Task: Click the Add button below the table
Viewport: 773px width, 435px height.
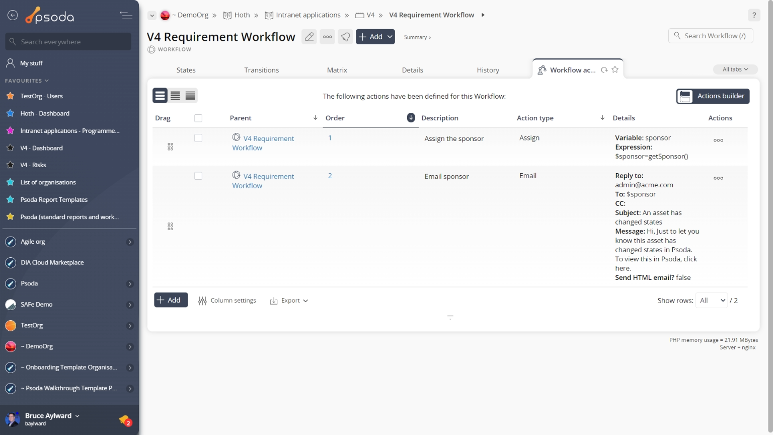Action: point(171,300)
